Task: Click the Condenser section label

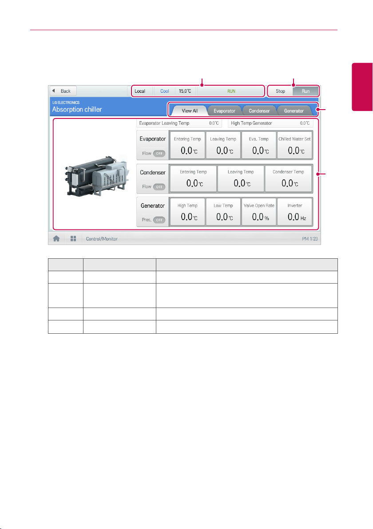Action: [153, 172]
